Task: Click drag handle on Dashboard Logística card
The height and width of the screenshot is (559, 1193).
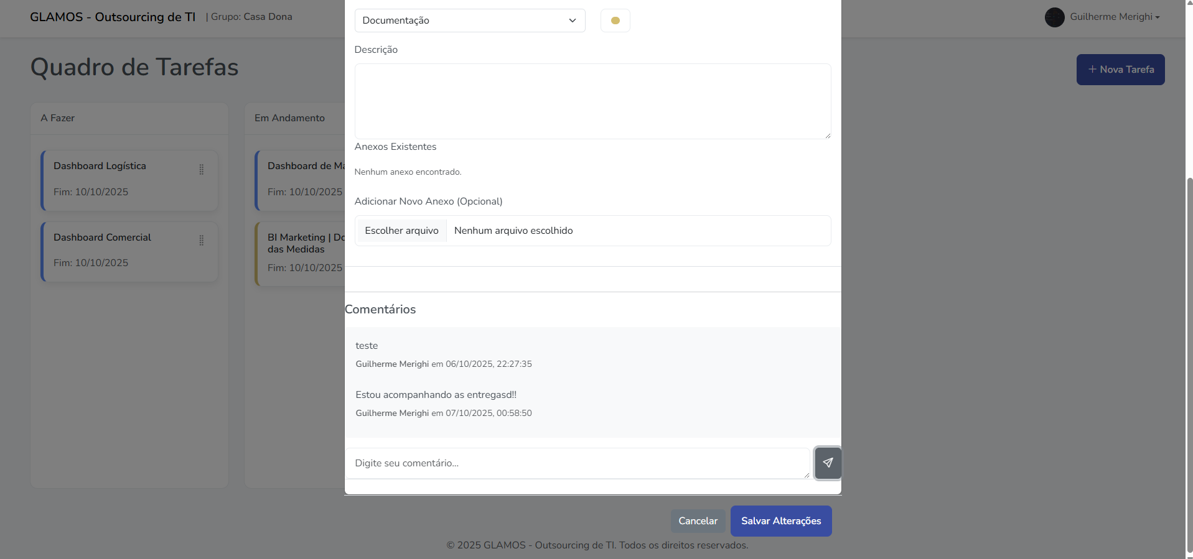Action: coord(201,169)
